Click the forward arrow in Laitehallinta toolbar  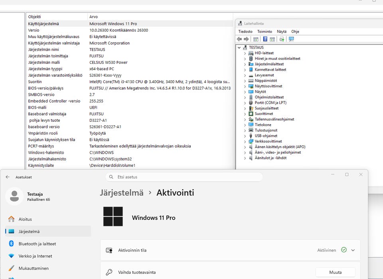tap(246, 39)
